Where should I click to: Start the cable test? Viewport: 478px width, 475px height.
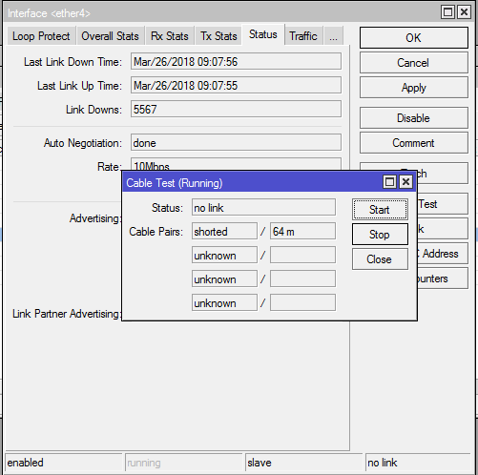pyautogui.click(x=380, y=210)
